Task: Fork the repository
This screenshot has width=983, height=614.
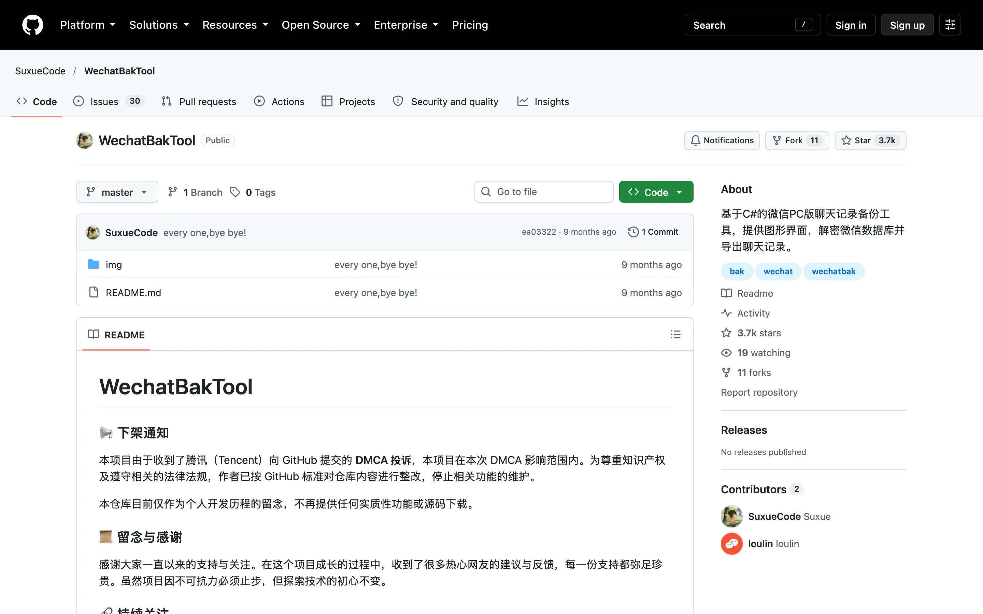Action: coord(797,141)
